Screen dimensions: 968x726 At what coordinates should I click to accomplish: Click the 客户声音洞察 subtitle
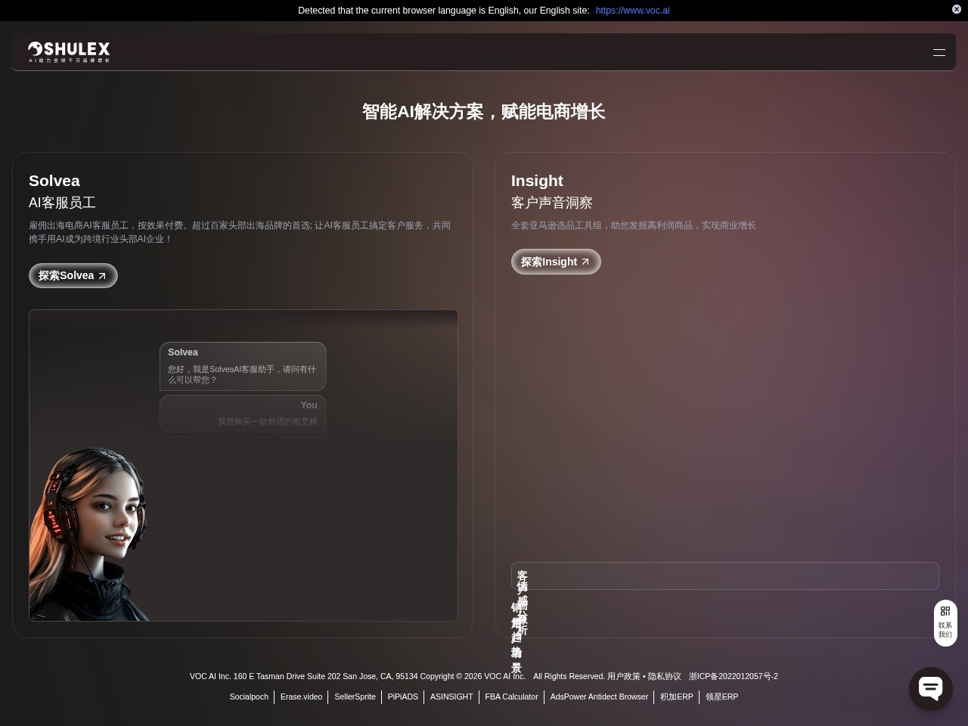[x=552, y=203]
